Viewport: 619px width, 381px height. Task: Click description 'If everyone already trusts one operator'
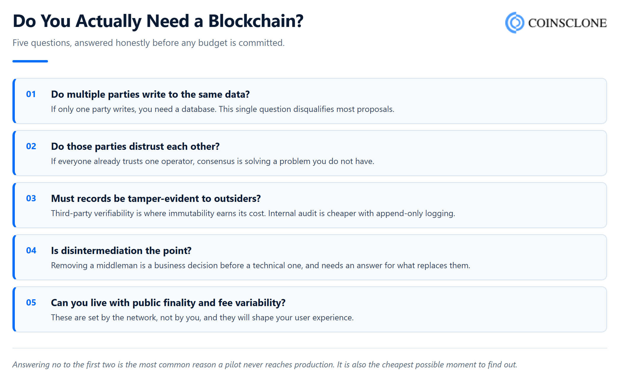tap(213, 161)
